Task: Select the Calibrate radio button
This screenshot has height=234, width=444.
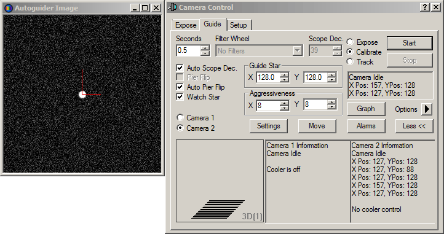Action: coord(350,52)
